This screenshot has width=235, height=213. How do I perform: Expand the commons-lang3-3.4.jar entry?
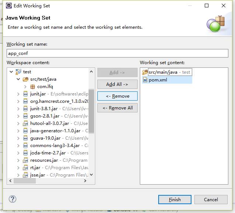click(x=18, y=146)
